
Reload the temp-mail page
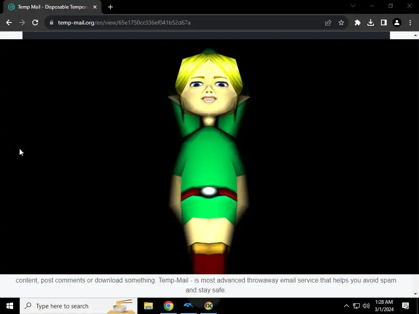tap(35, 23)
